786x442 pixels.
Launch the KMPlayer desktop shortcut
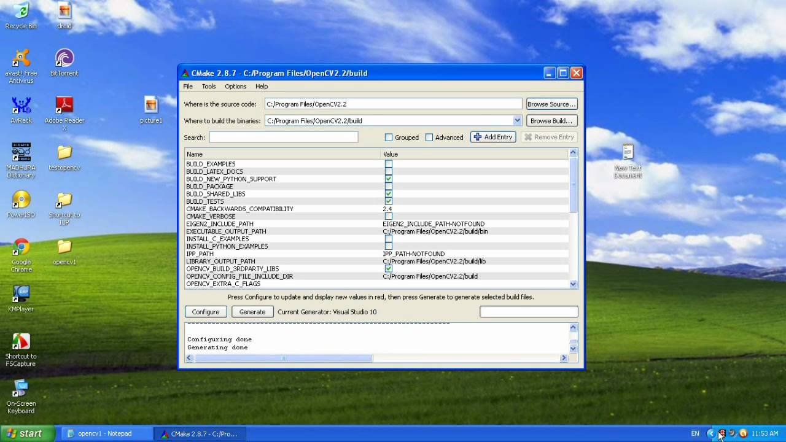[x=21, y=299]
